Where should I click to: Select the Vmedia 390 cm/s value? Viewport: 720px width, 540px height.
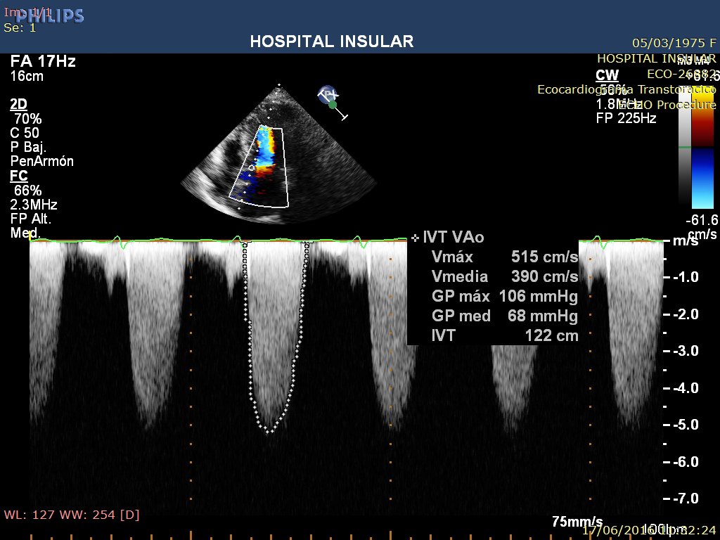click(545, 276)
